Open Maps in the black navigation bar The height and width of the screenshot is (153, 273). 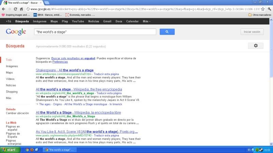[54, 21]
